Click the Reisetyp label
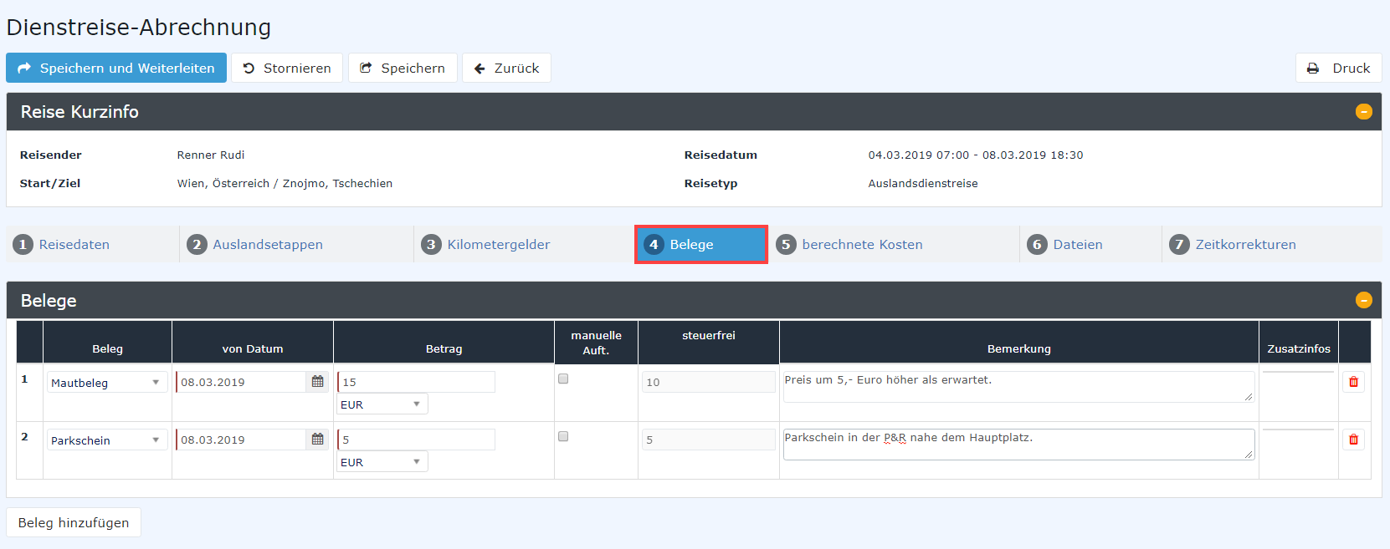 coord(710,183)
